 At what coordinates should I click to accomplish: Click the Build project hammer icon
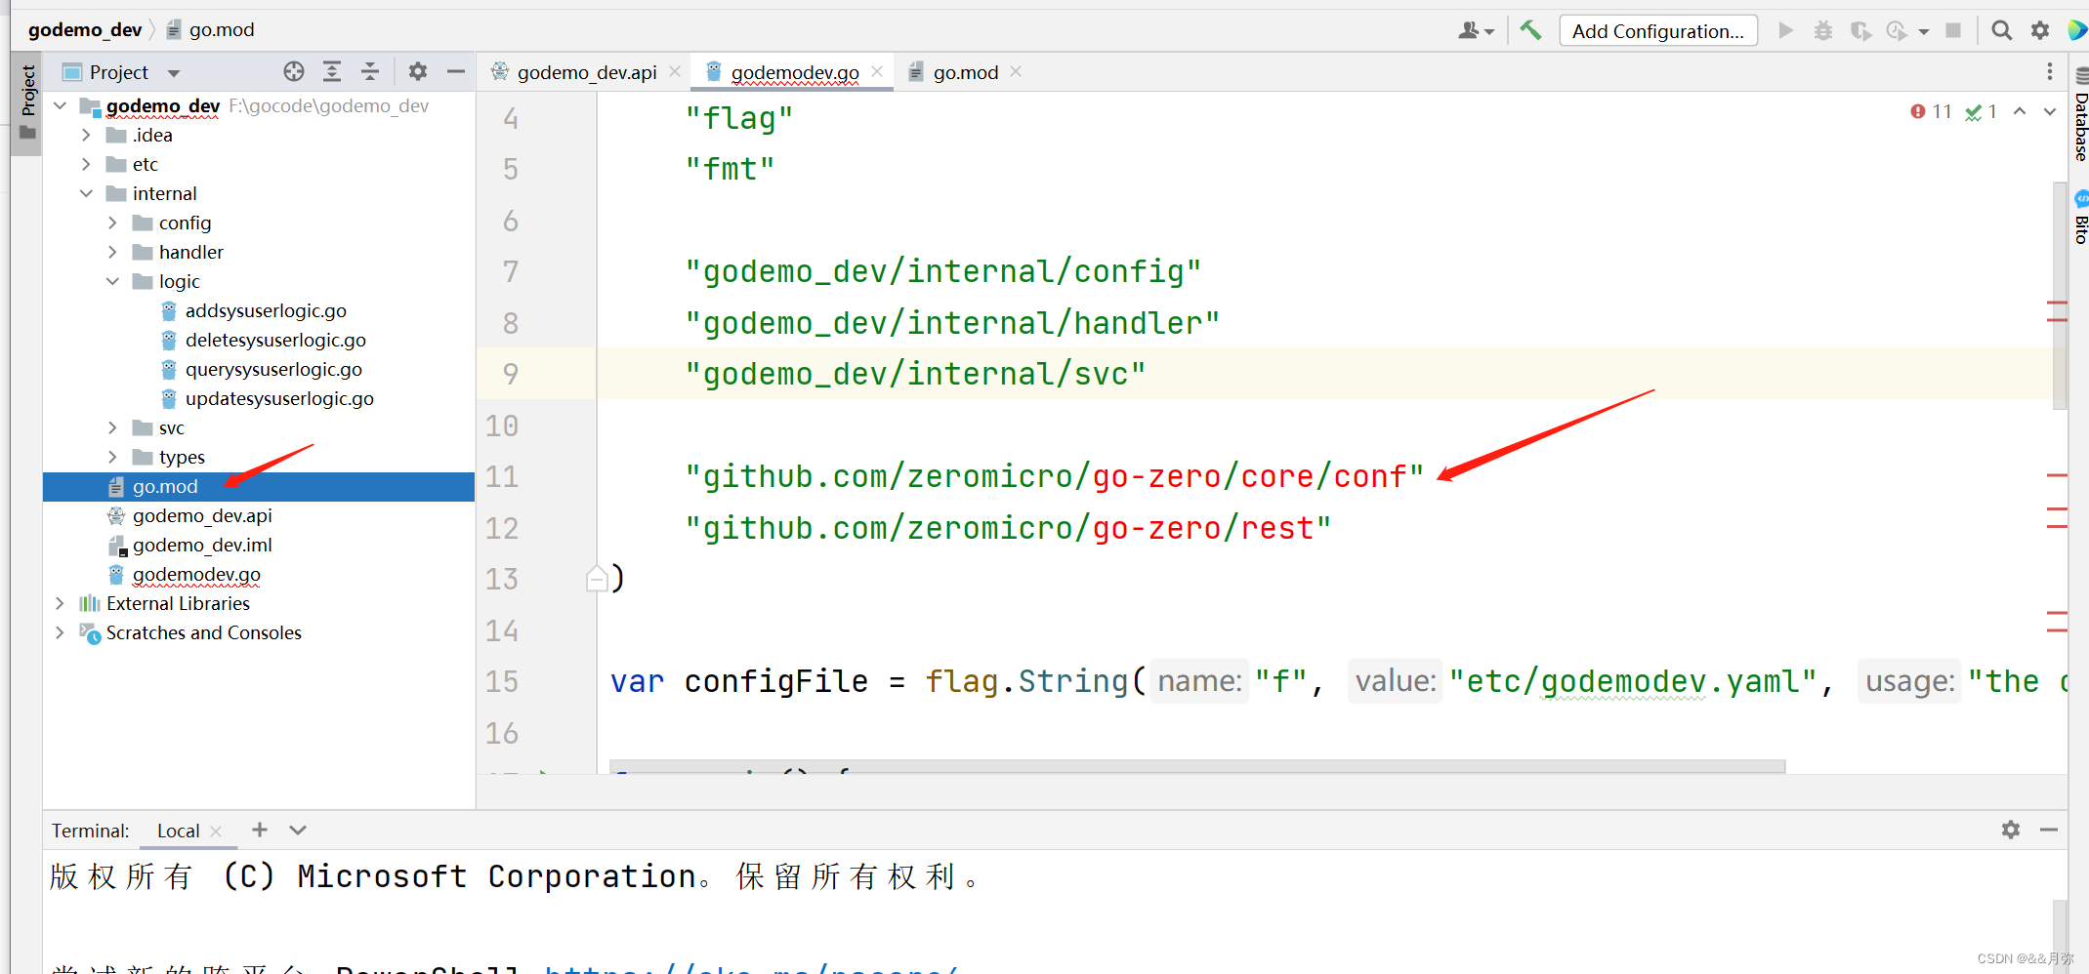tap(1530, 30)
